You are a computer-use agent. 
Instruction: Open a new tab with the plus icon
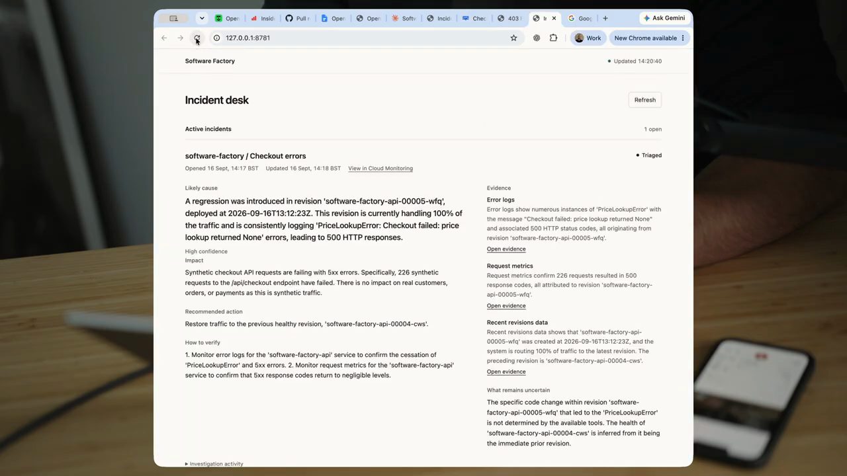(605, 19)
